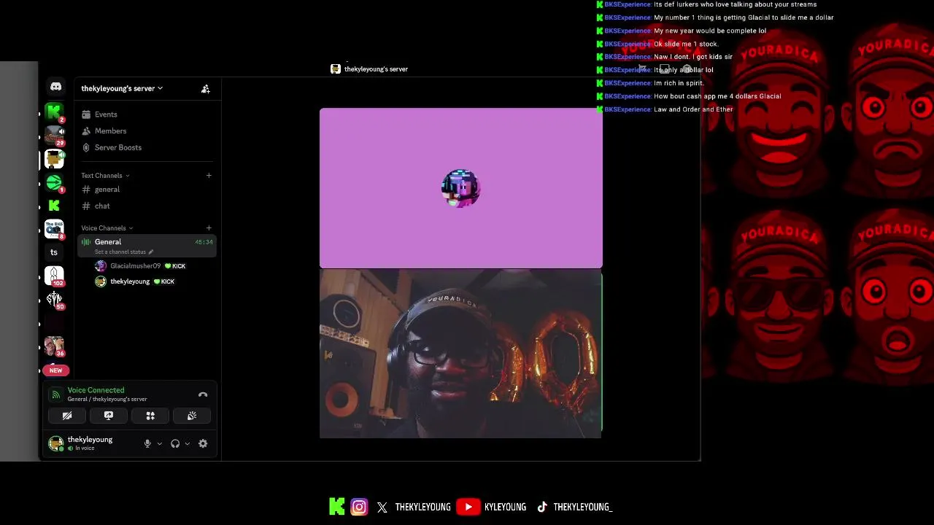934x525 pixels.
Task: Open the #general text channel
Action: tap(107, 190)
